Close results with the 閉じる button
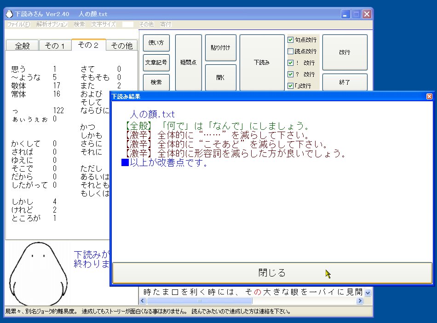This screenshot has width=437, height=323. coord(271,272)
